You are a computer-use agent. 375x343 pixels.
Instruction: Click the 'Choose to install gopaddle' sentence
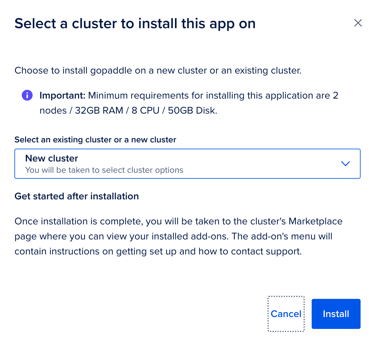pos(158,70)
